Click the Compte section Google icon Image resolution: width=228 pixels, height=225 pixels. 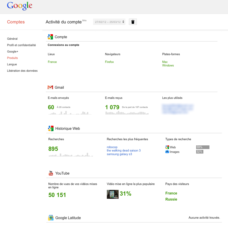pos(50,37)
